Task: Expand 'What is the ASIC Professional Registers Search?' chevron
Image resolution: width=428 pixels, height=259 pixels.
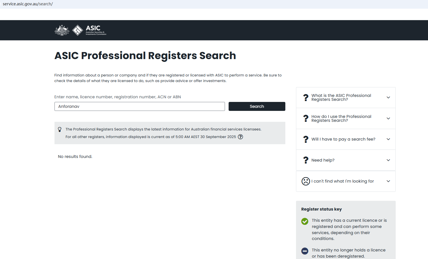Action: 388,97
